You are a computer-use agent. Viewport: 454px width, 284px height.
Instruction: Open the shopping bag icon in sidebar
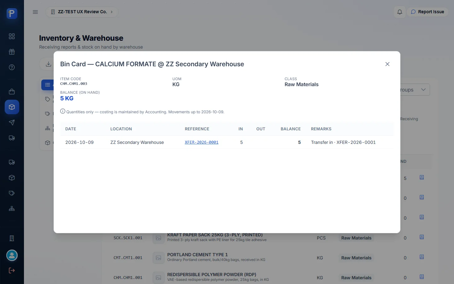pyautogui.click(x=12, y=92)
